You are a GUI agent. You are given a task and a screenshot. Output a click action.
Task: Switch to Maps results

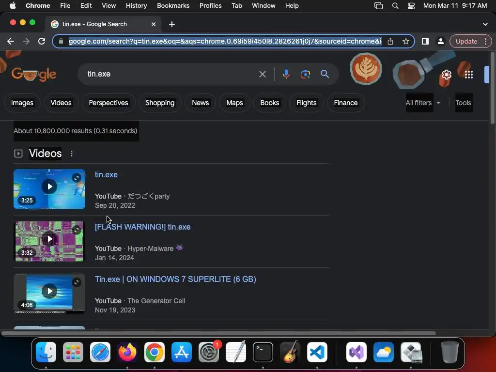click(x=234, y=103)
